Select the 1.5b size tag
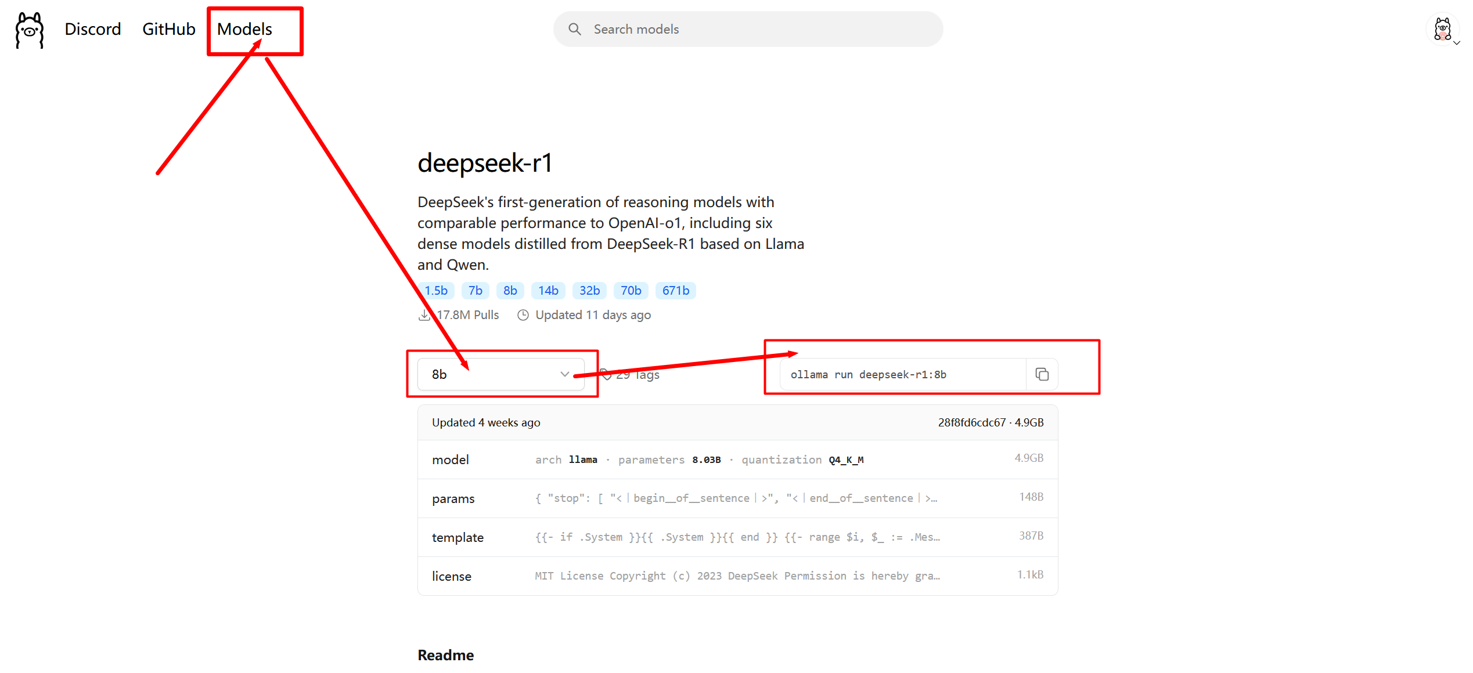This screenshot has height=673, width=1473. tap(435, 291)
